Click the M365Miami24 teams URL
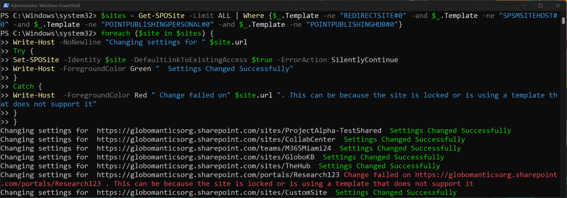The width and height of the screenshot is (567, 198). point(214,148)
